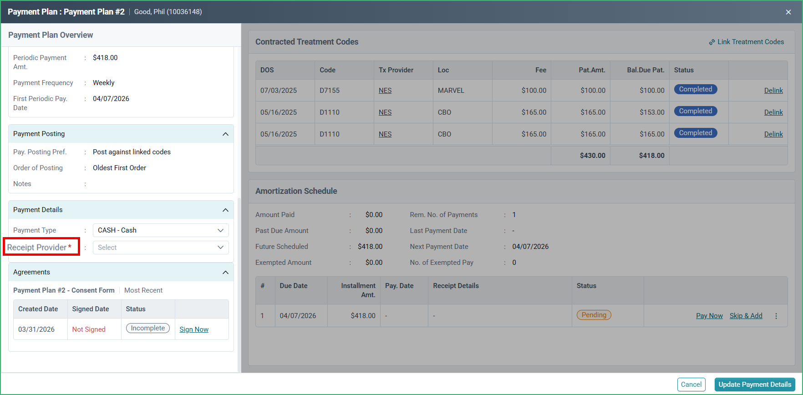
Task: Click Skip & Add for installment 1
Action: pyautogui.click(x=746, y=316)
